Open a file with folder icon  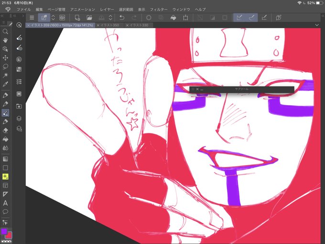pyautogui.click(x=89, y=18)
